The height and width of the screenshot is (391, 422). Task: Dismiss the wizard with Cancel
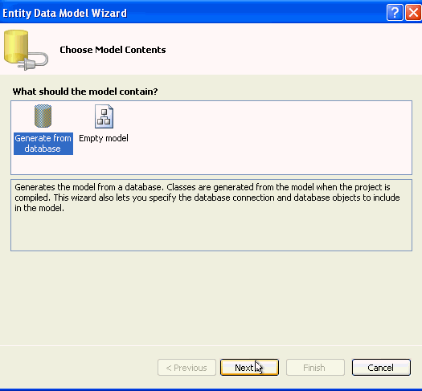click(x=381, y=367)
